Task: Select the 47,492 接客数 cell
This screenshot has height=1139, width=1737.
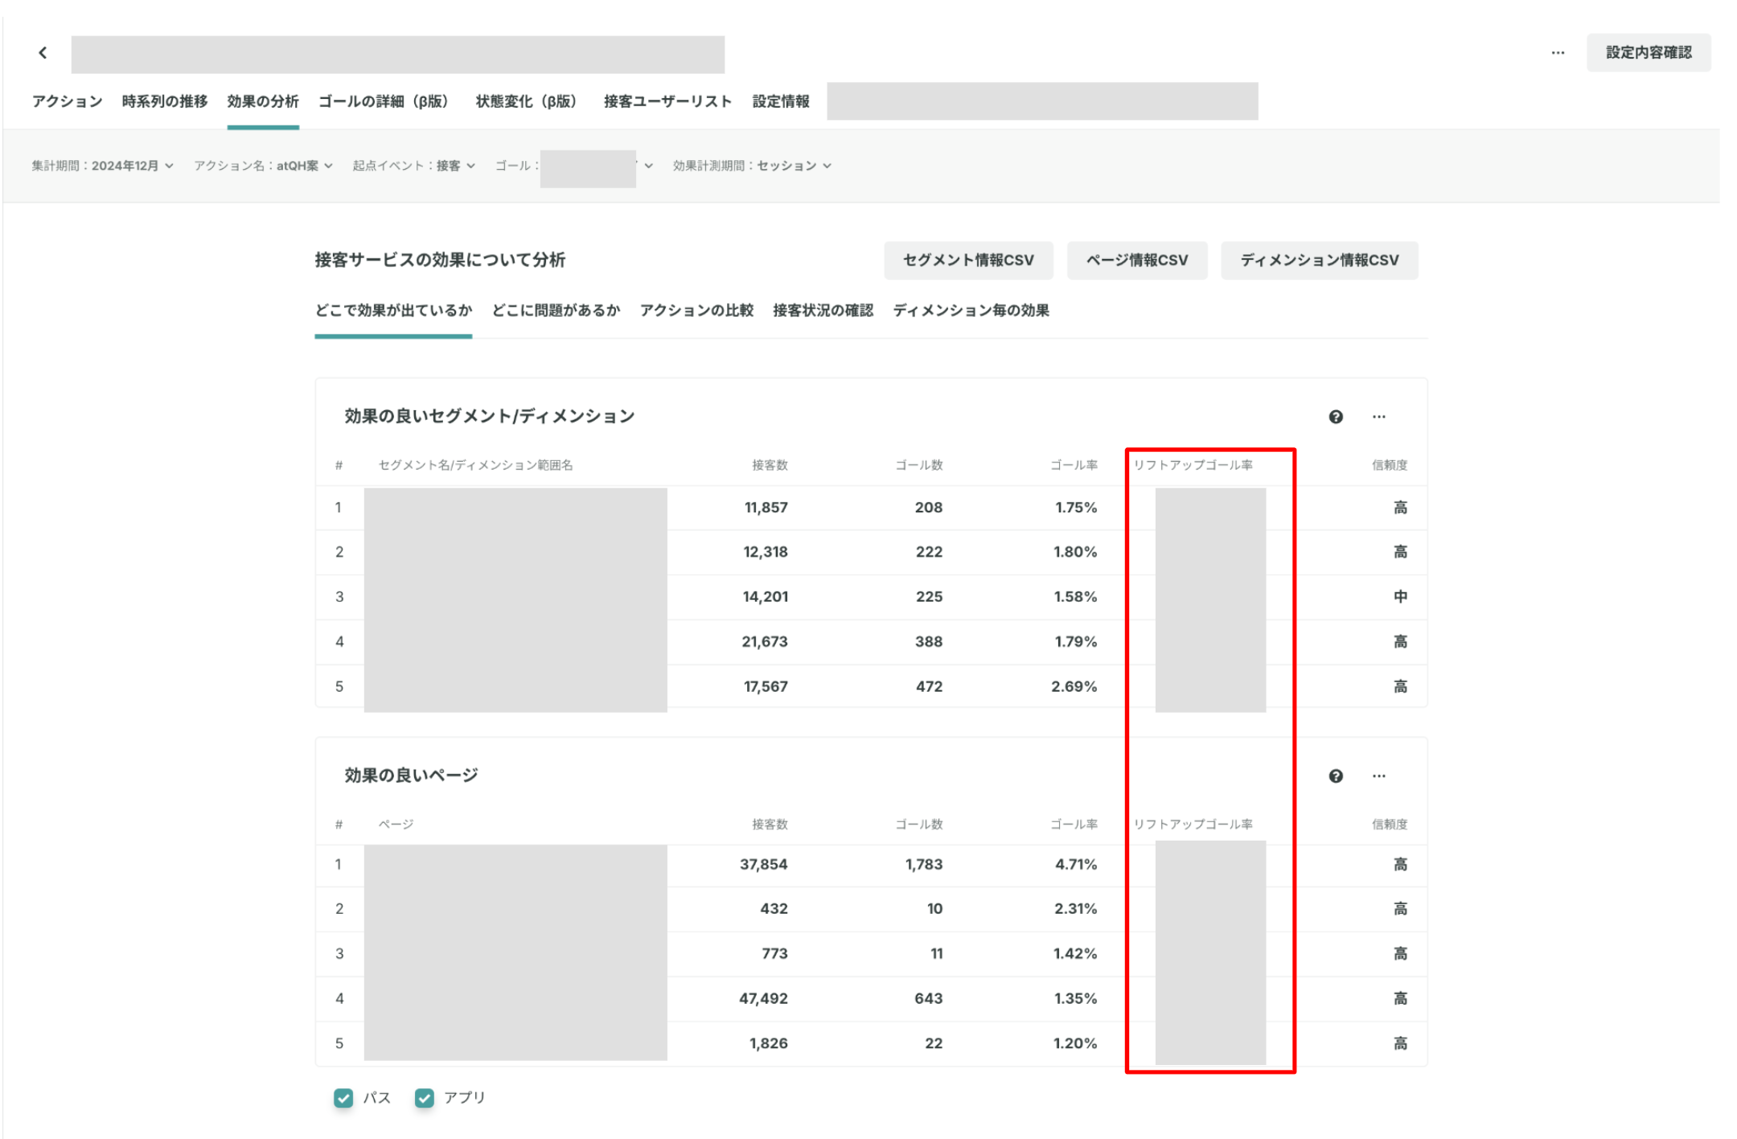Action: click(763, 999)
